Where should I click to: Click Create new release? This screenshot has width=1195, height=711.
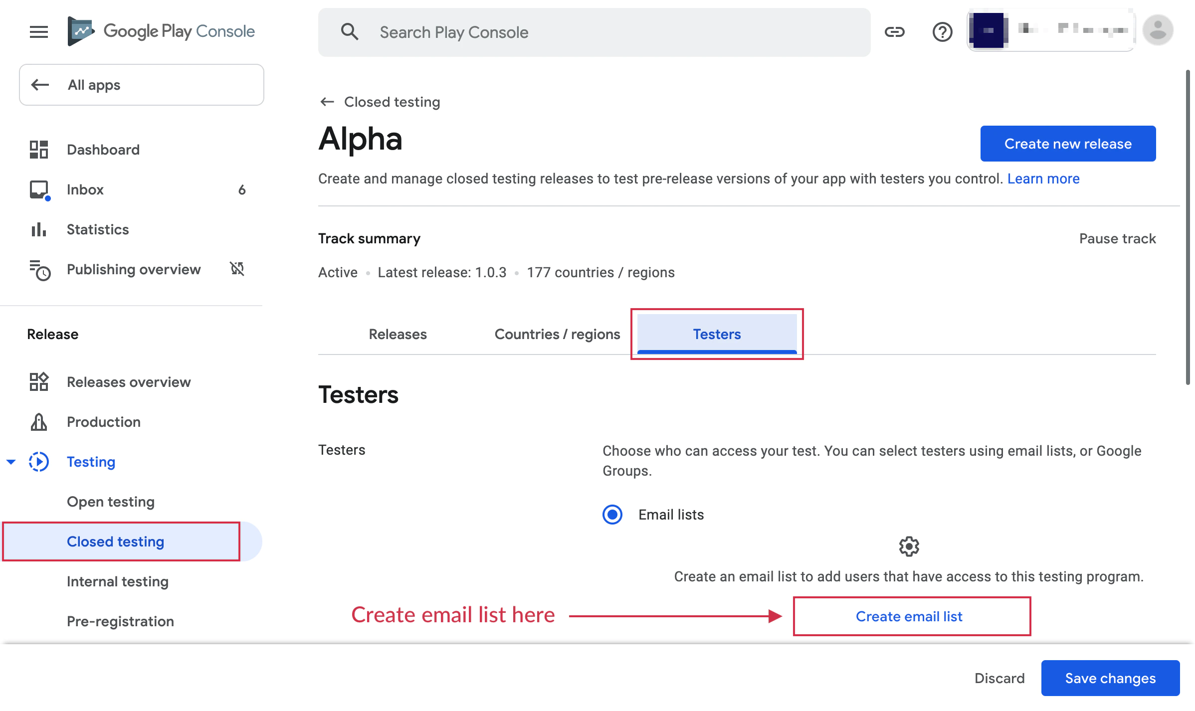click(1067, 144)
